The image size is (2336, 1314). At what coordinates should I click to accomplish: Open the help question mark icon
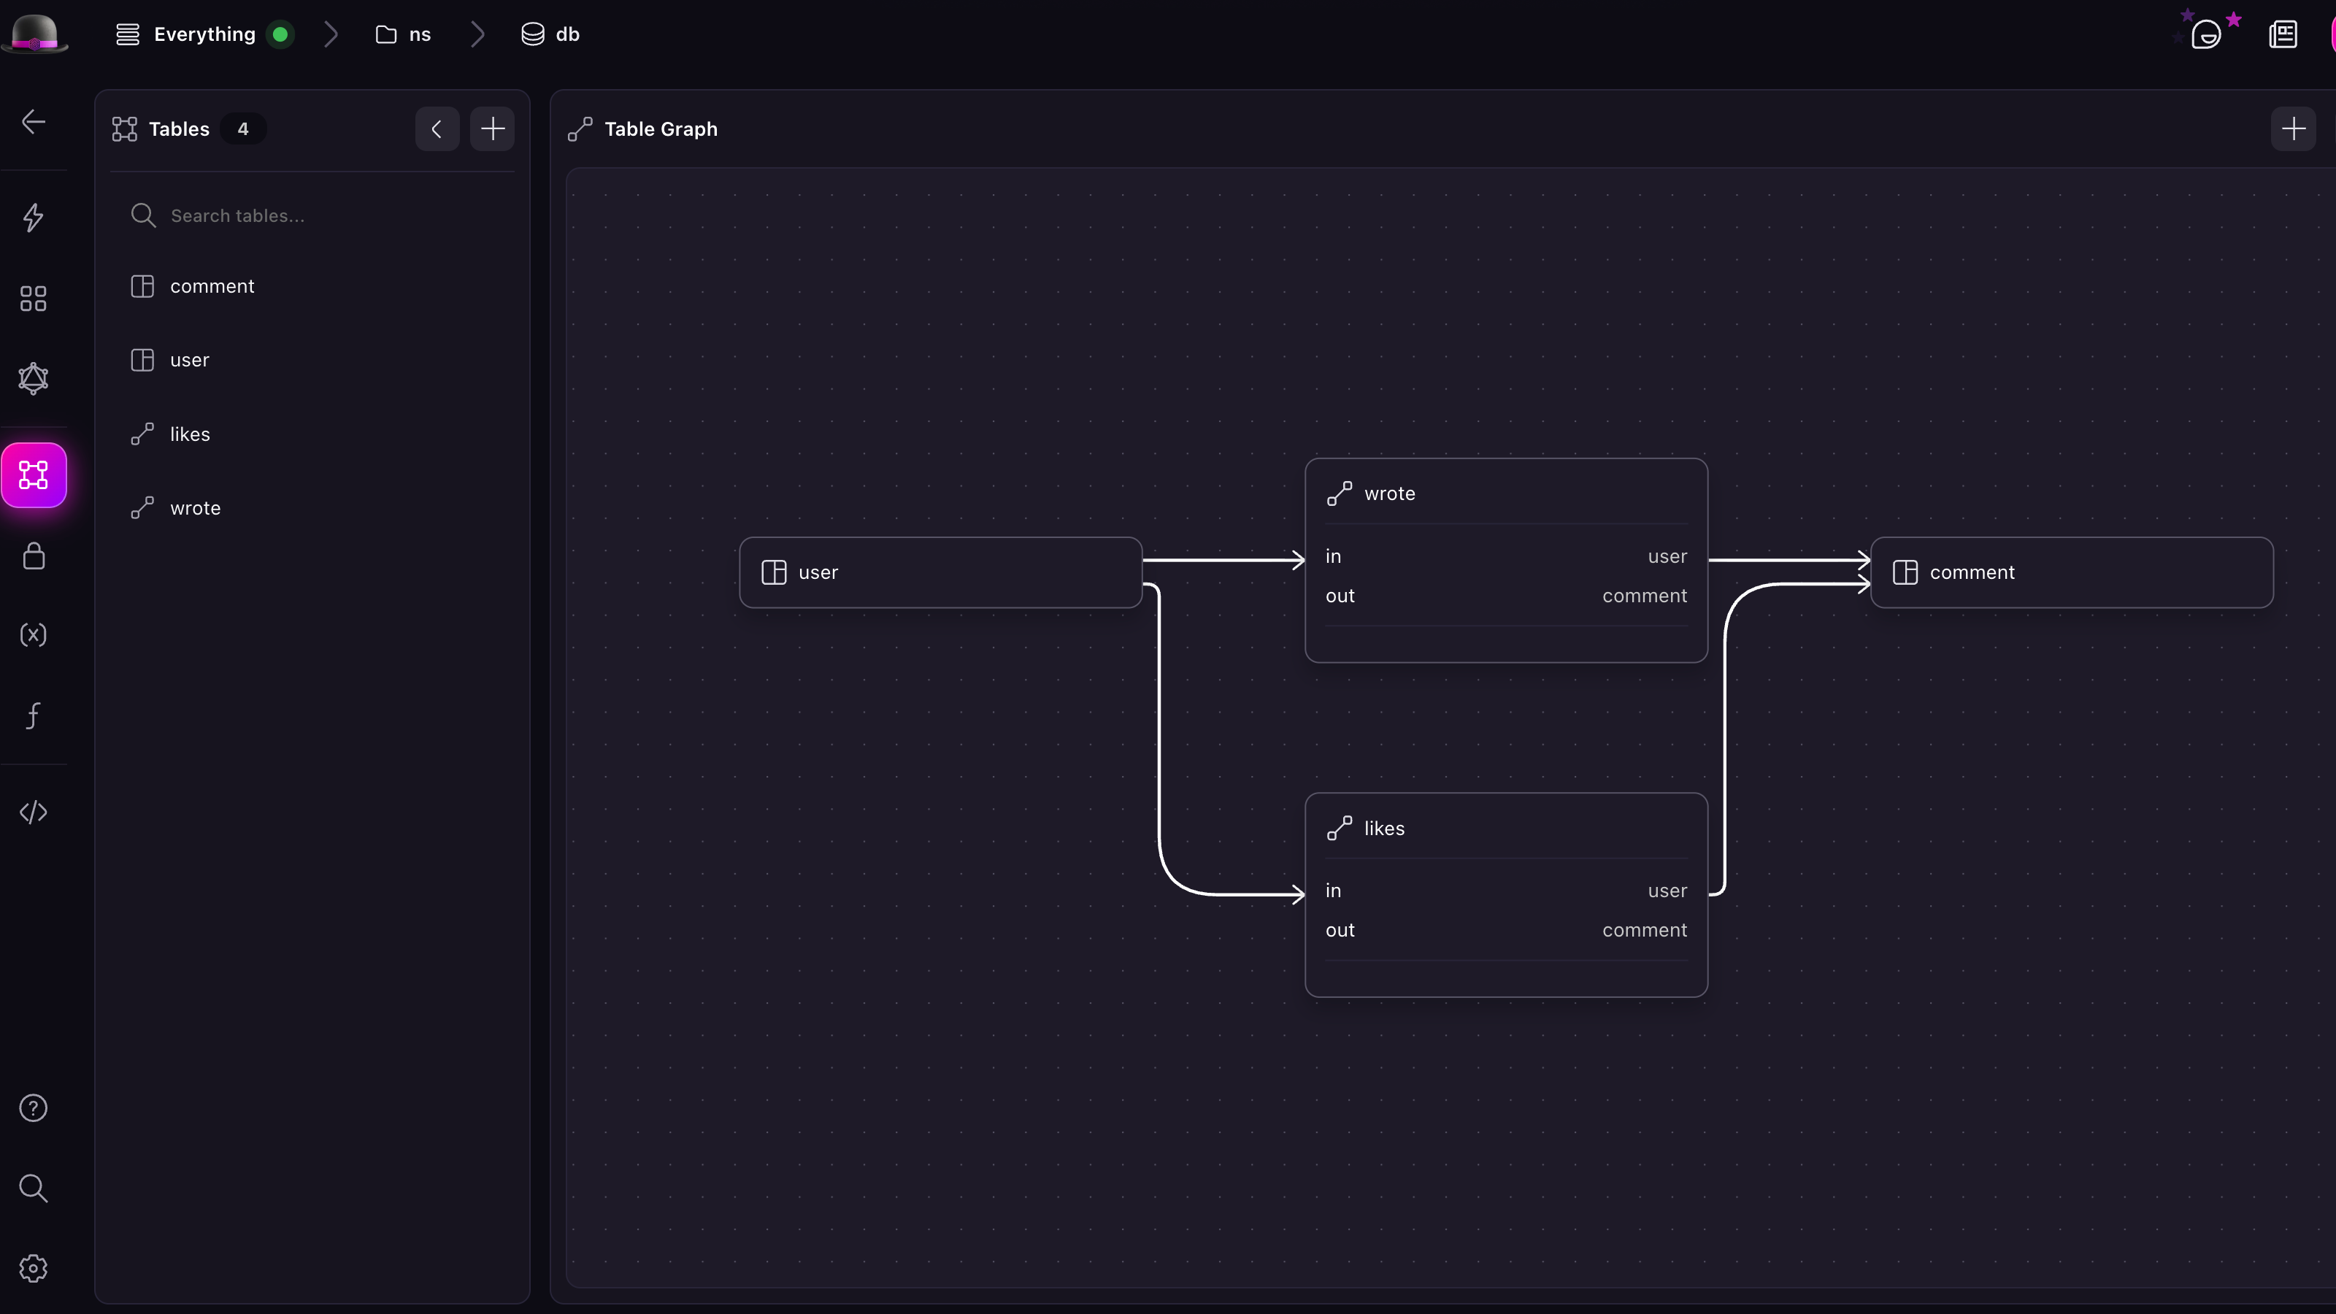click(x=34, y=1108)
